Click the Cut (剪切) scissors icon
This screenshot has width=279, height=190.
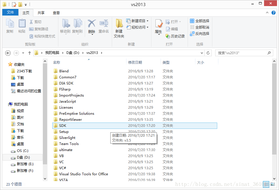(31, 22)
